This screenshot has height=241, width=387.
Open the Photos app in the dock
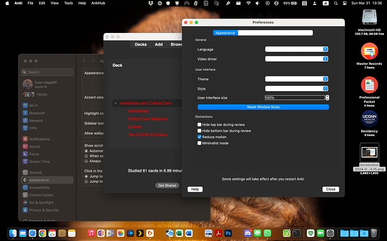(x=121, y=233)
